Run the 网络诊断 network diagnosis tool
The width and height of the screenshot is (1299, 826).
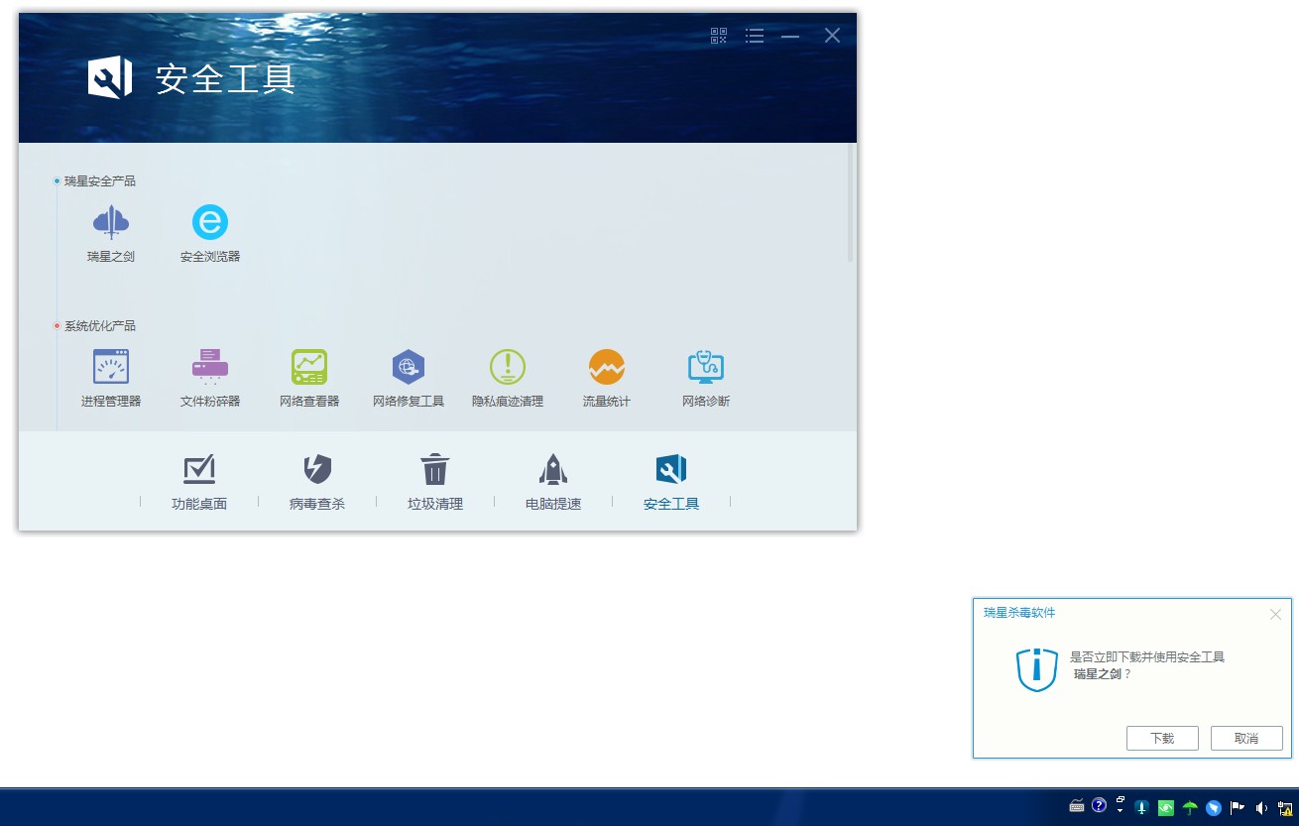click(706, 379)
